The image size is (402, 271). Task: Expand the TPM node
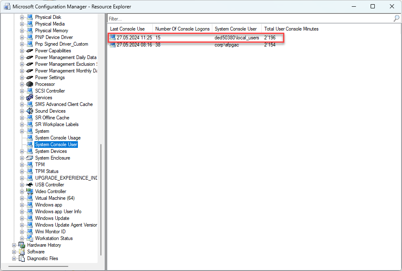point(22,165)
